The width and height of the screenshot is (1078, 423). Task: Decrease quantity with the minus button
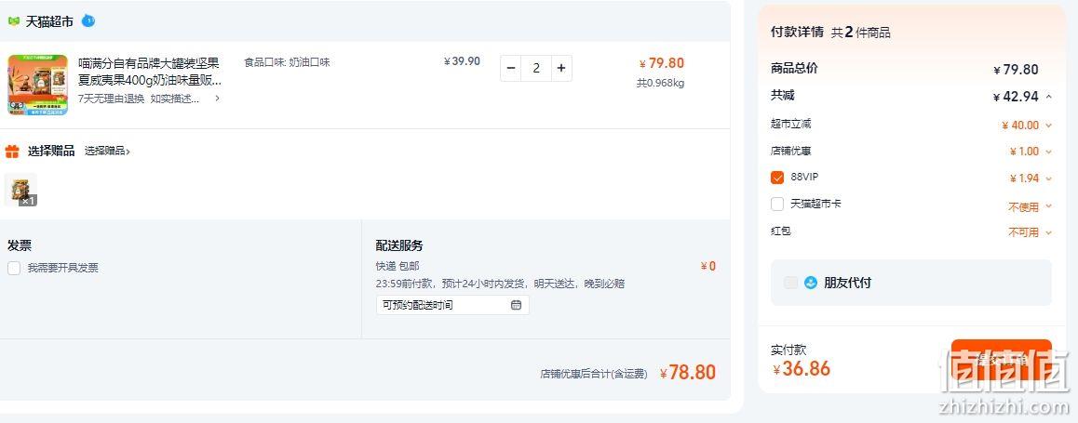[511, 68]
